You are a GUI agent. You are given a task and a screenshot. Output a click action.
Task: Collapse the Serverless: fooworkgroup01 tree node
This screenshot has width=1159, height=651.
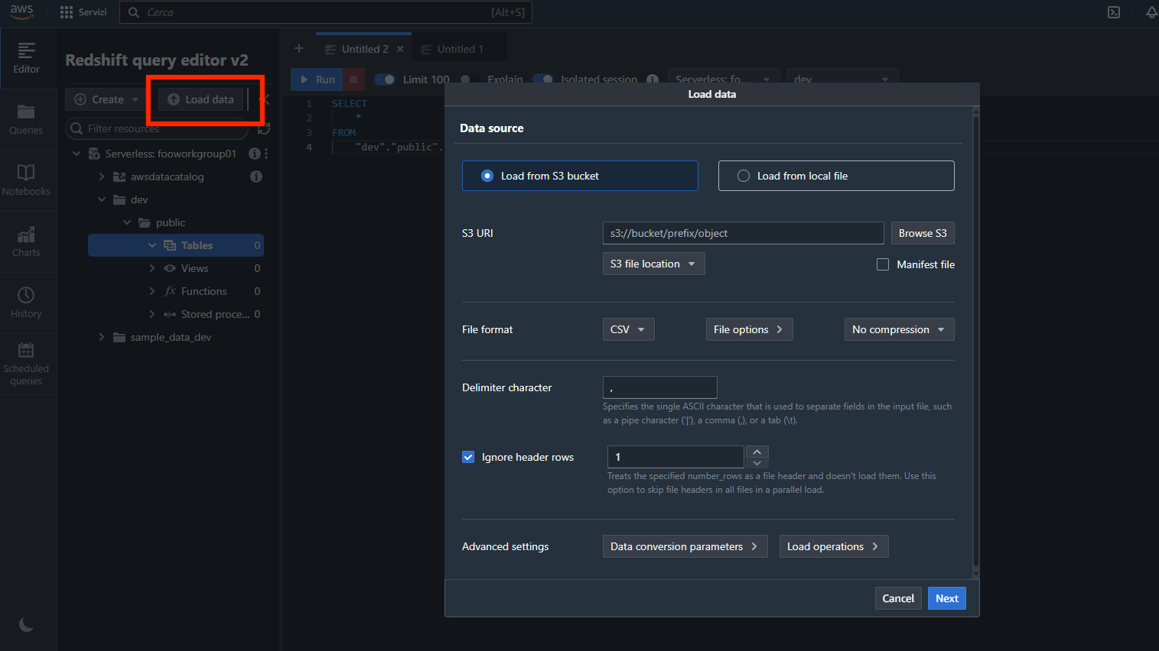click(77, 154)
